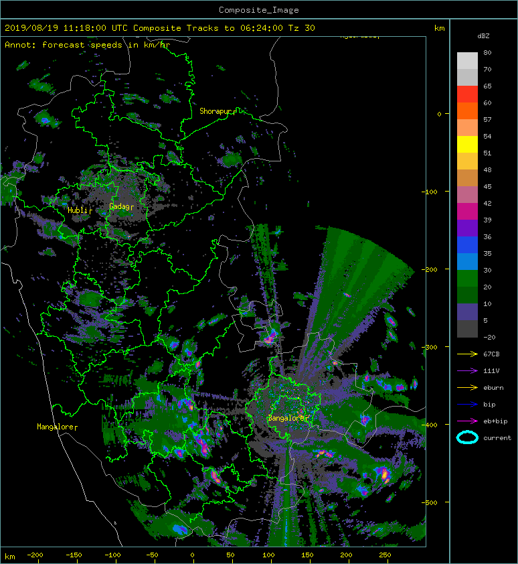Click the 100 tick on the horizontal axis
Image resolution: width=518 pixels, height=564 pixels.
point(268,555)
